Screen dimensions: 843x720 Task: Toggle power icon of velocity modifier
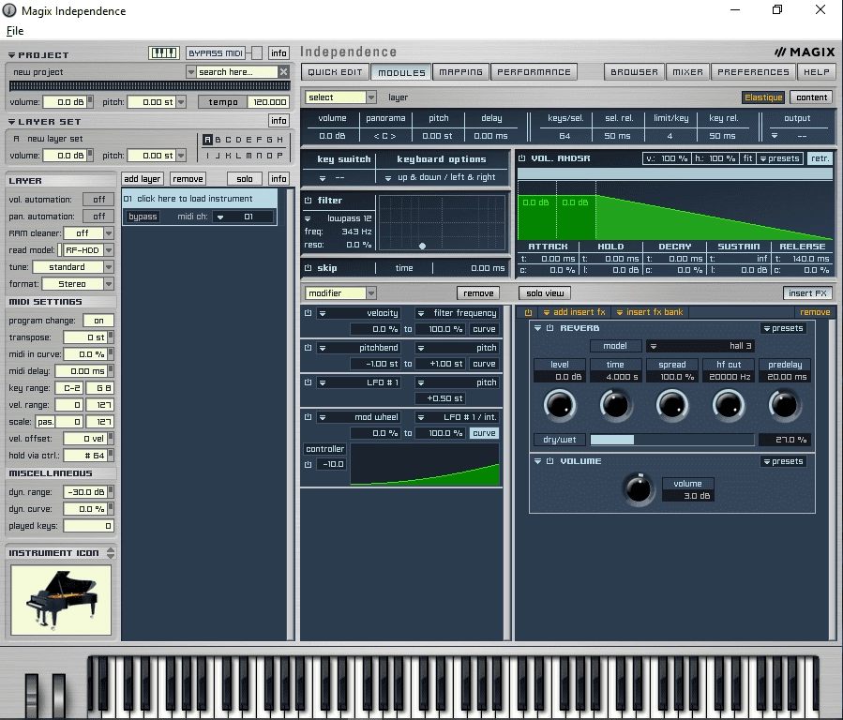coord(309,313)
